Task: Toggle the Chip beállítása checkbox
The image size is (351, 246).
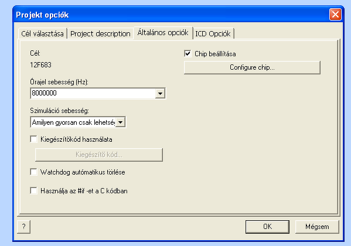Action: 188,53
